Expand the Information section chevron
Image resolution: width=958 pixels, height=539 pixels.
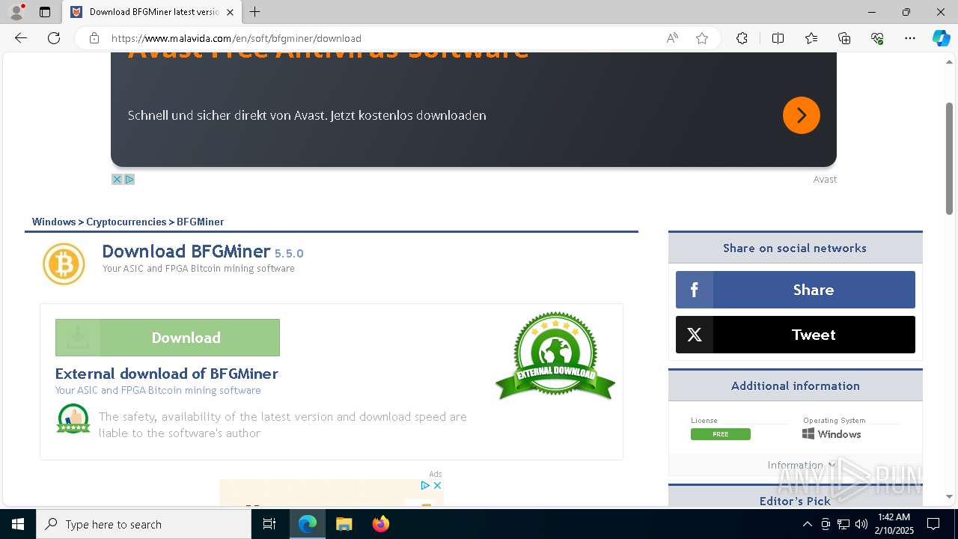point(832,465)
